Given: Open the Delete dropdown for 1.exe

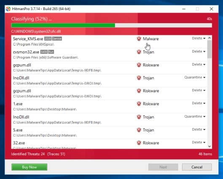Looking at the screenshot, I should click(x=199, y=103).
